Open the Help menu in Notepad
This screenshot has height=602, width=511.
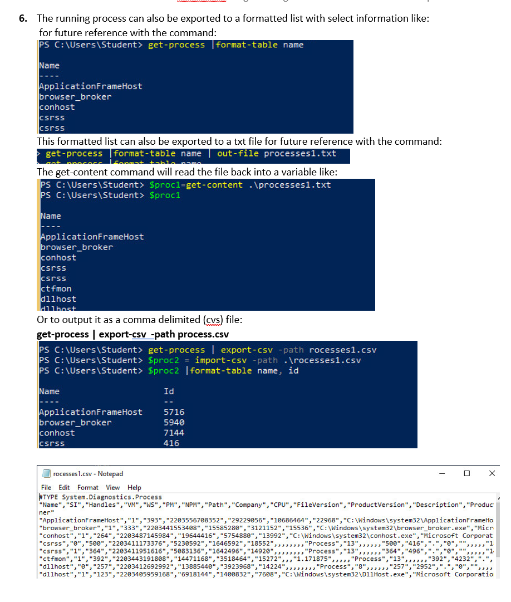(x=134, y=487)
